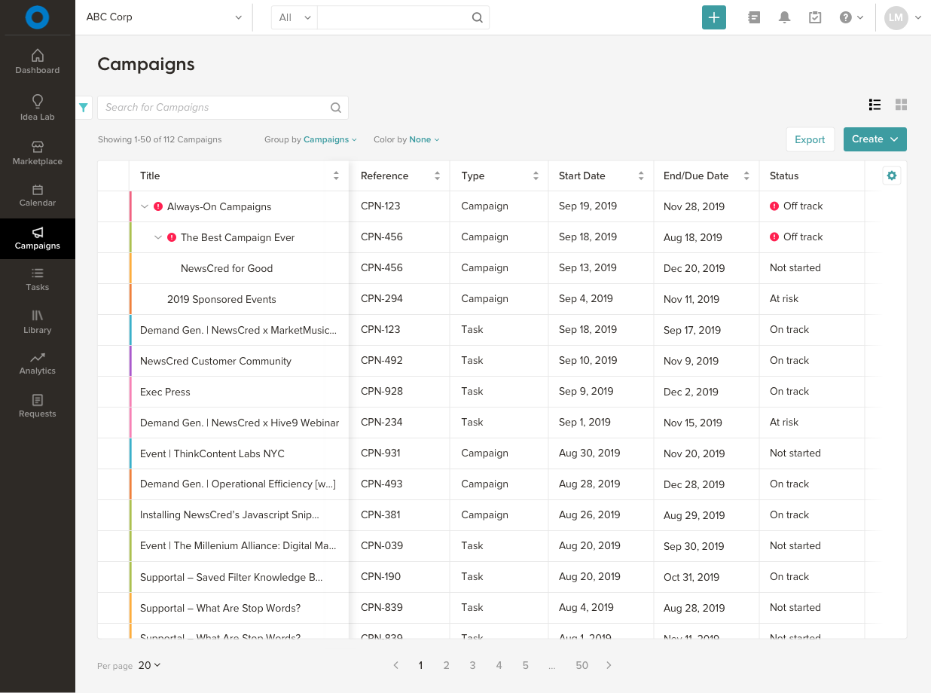This screenshot has height=693, width=931.
Task: Switch to list view layout
Action: coord(875,105)
